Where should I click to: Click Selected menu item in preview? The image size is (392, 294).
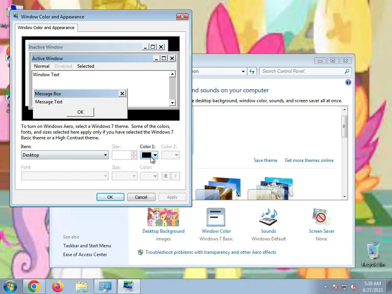pos(85,66)
